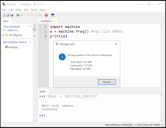This screenshot has width=166, height=128.
Task: Click 'MPY: soft reboot' shell text
Action: pos(58,106)
